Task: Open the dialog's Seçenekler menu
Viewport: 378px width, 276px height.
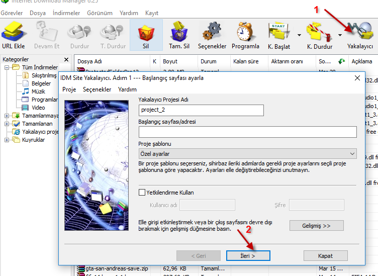Action: pos(97,89)
